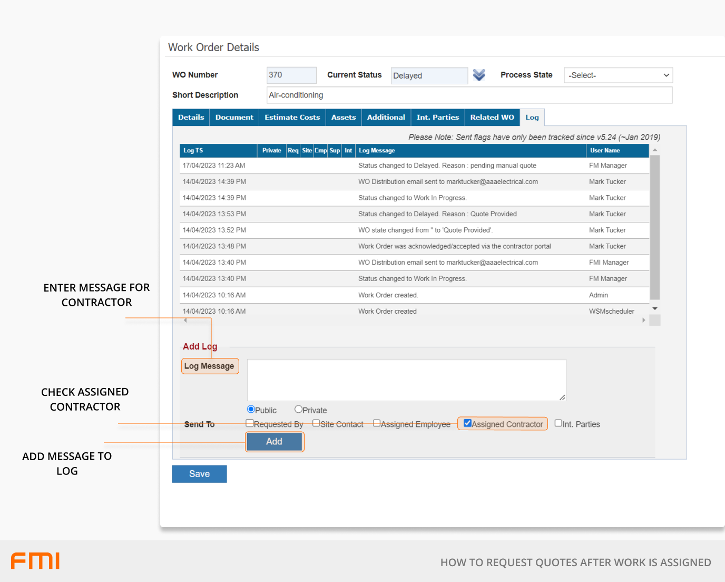Click the log scrollbar up arrow
Screen dimensions: 725x582
(655, 150)
